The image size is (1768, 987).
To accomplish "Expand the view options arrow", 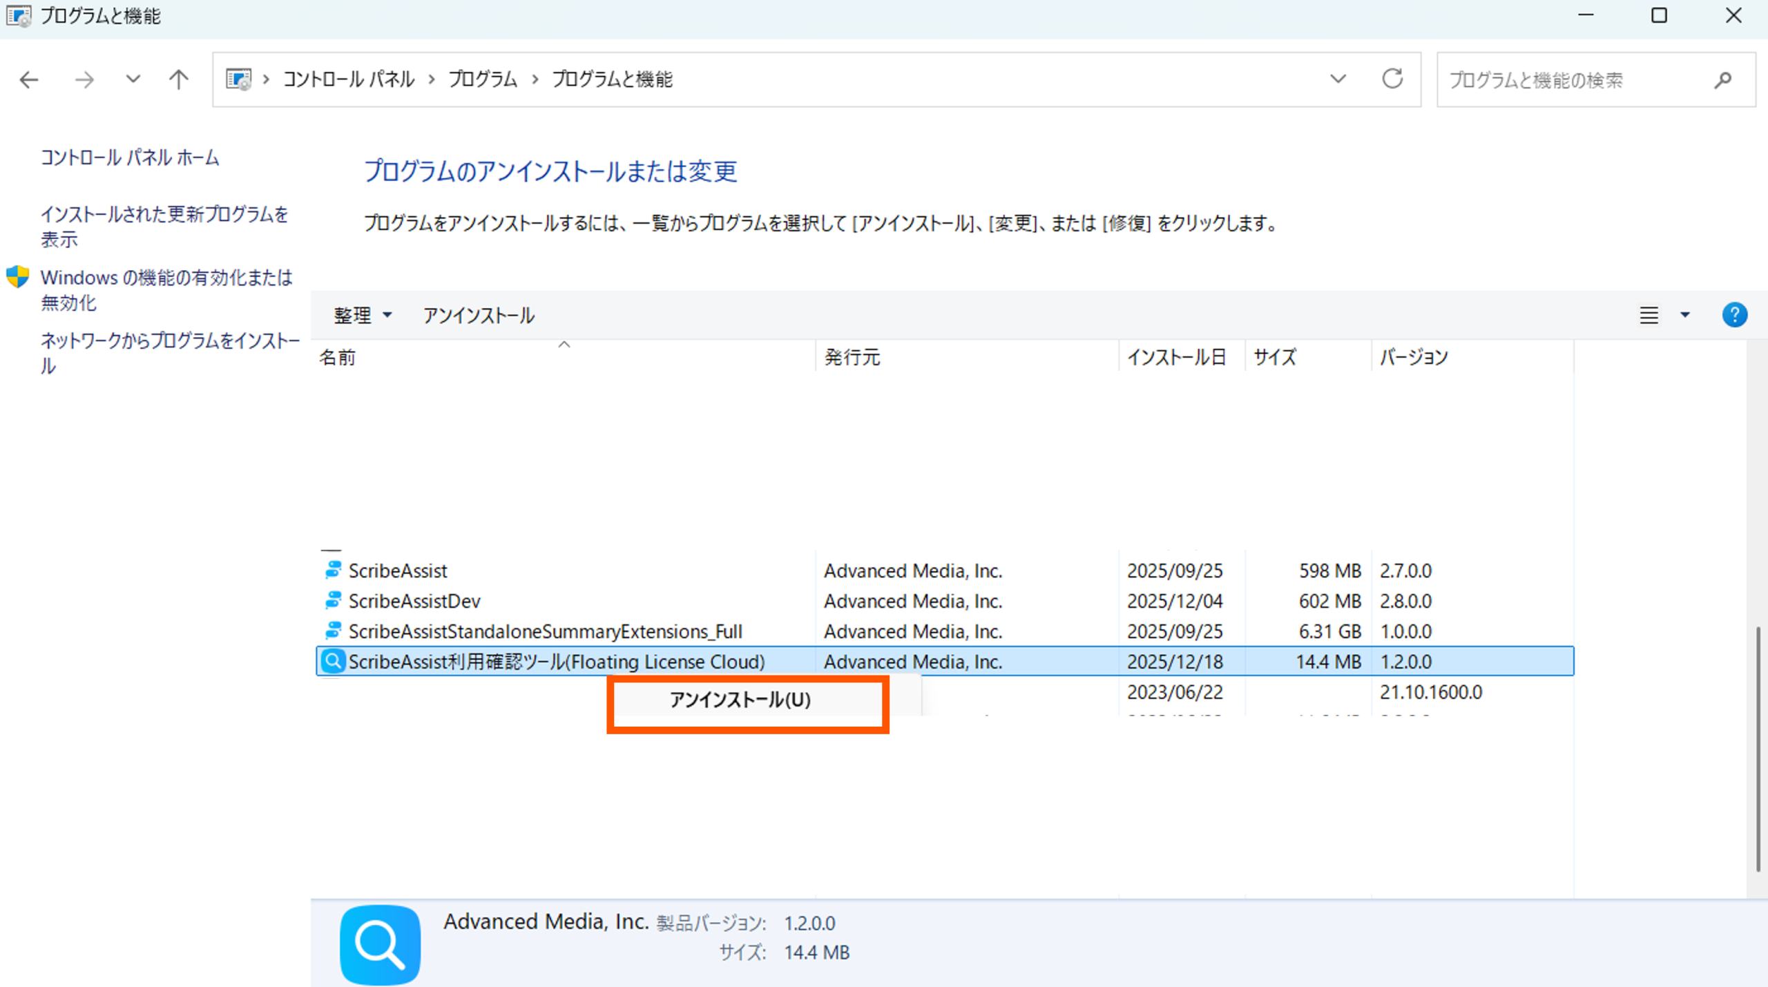I will (x=1685, y=316).
